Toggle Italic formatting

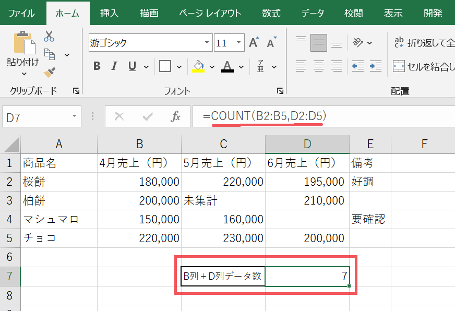coord(114,66)
